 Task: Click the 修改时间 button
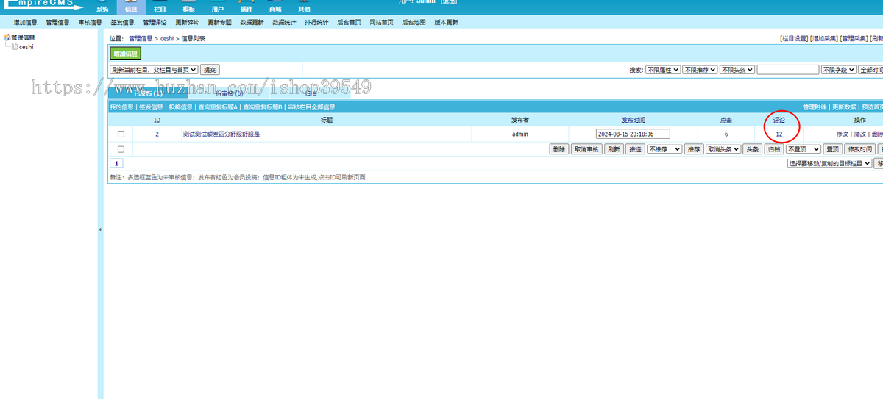[859, 149]
